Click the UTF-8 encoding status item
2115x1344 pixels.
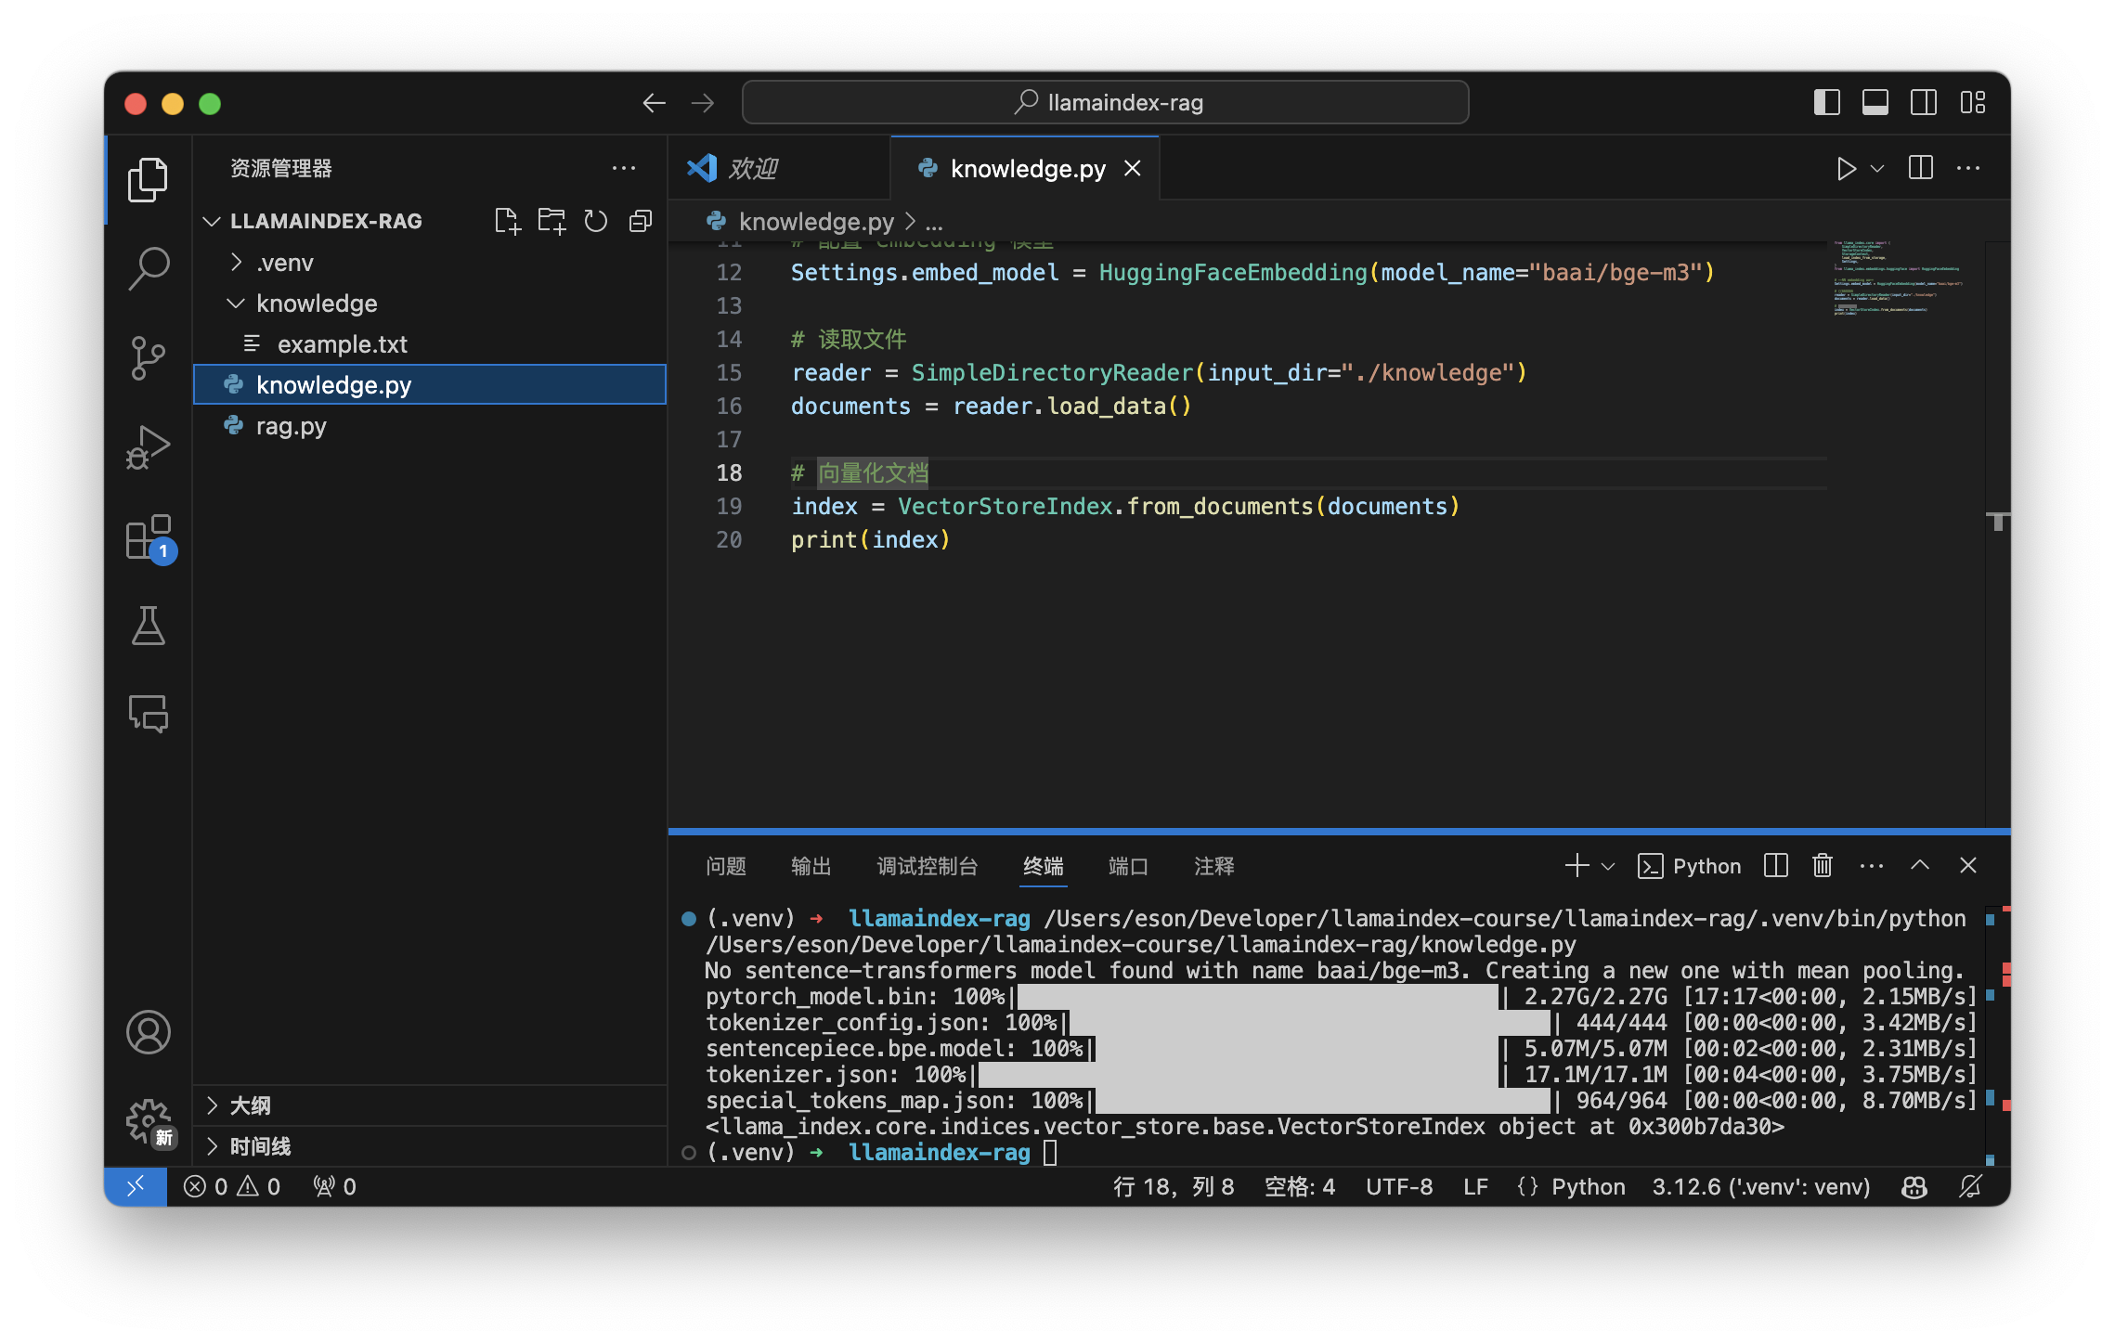coord(1398,1186)
